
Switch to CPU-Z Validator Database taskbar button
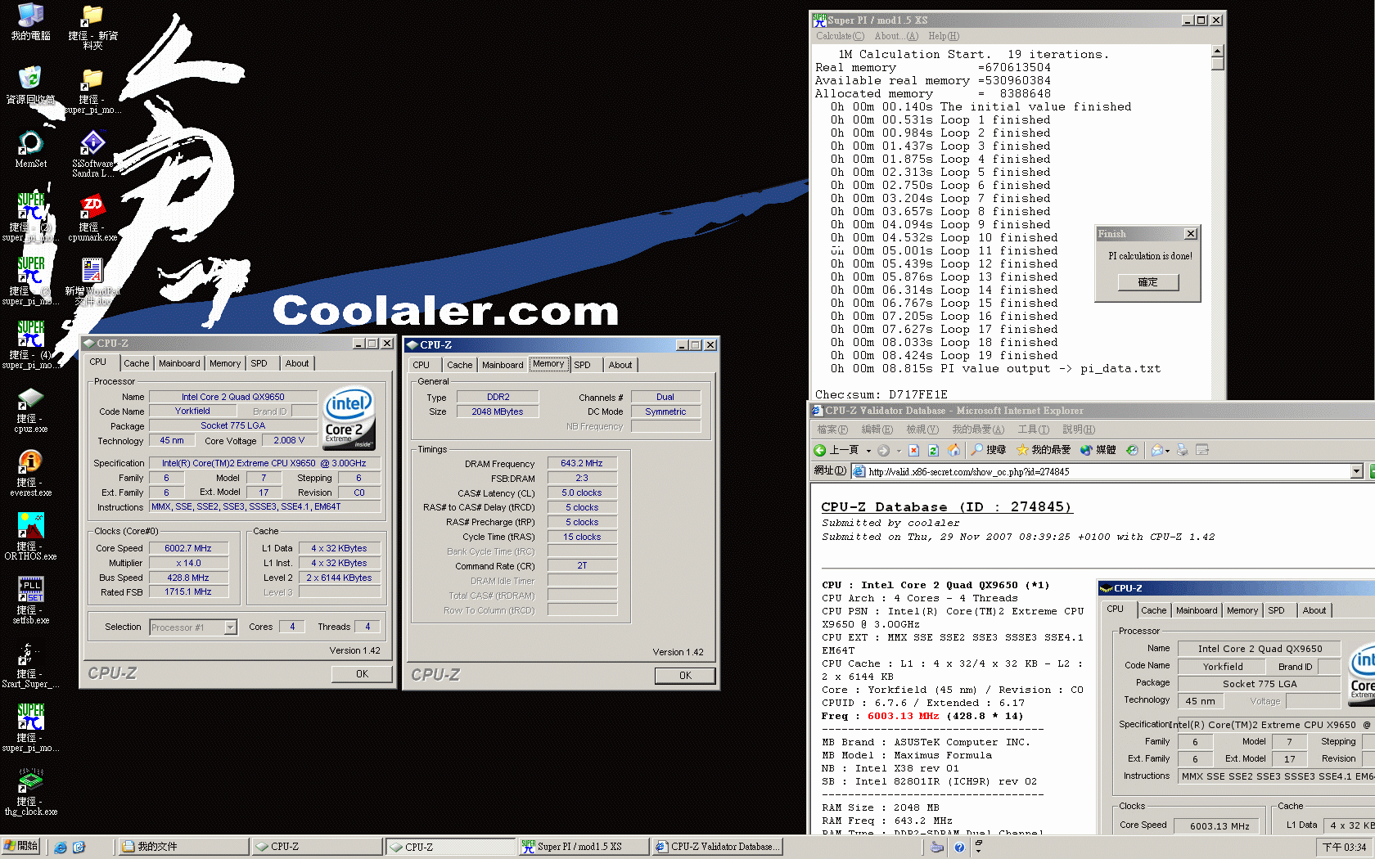pos(717,847)
